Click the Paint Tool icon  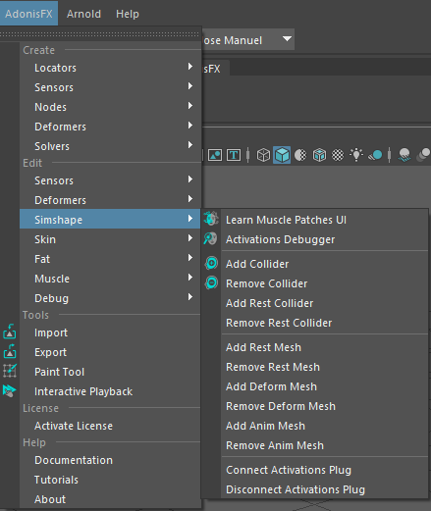pyautogui.click(x=10, y=371)
